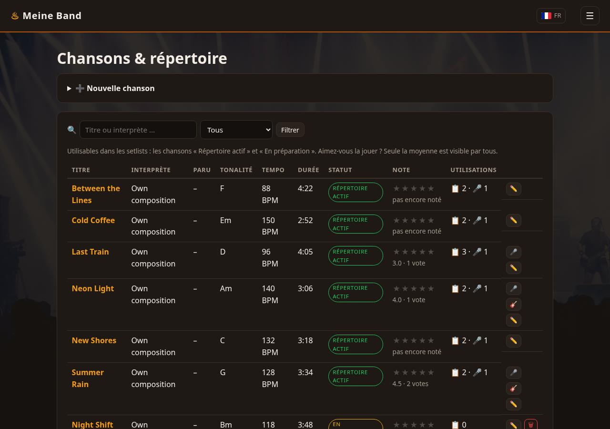Give Cold Coffee a one-star rating
The width and height of the screenshot is (610, 429).
396,220
